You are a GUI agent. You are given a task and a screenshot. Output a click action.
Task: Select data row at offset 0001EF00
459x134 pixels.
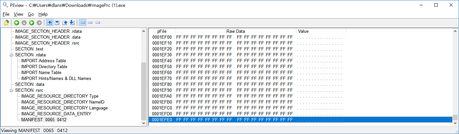(300, 37)
